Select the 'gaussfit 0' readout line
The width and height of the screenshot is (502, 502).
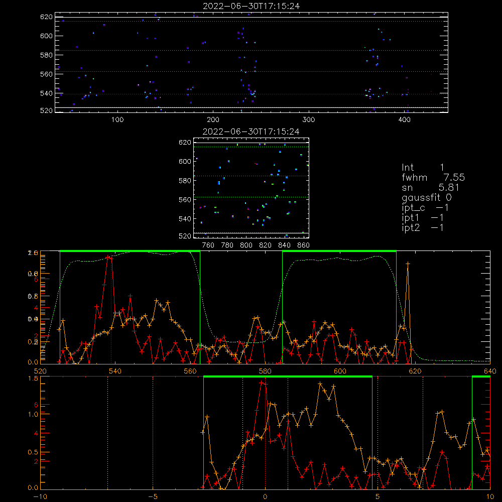[x=427, y=197]
